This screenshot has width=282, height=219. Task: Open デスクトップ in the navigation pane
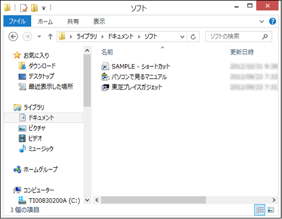coord(41,76)
